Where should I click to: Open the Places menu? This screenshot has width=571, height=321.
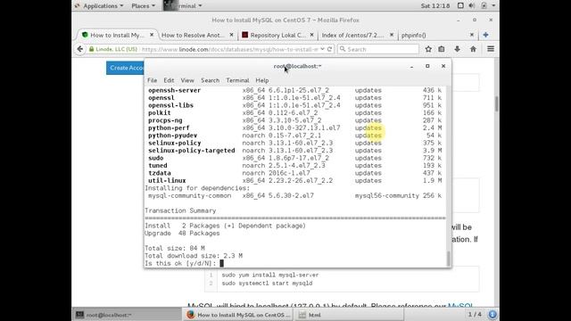[x=143, y=6]
